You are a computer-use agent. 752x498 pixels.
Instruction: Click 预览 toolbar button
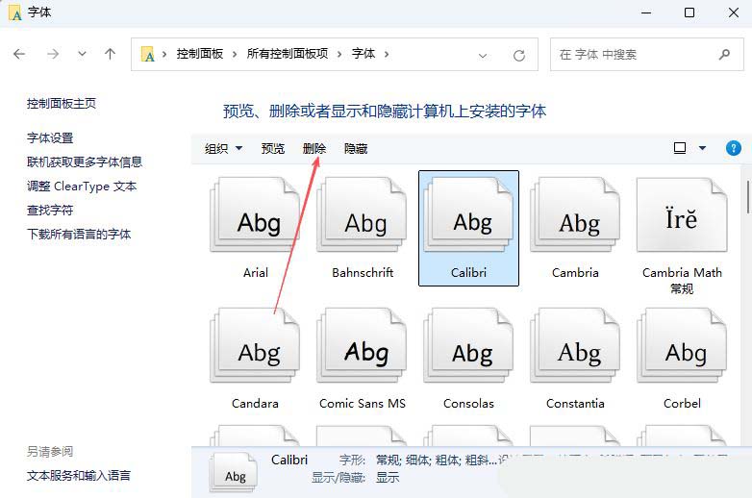(x=273, y=149)
